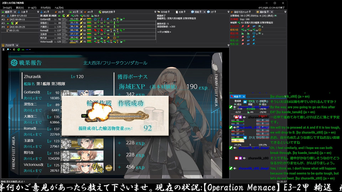Click the gold MVP badge beside Victorious改
342x192 pixels.
coord(109,167)
